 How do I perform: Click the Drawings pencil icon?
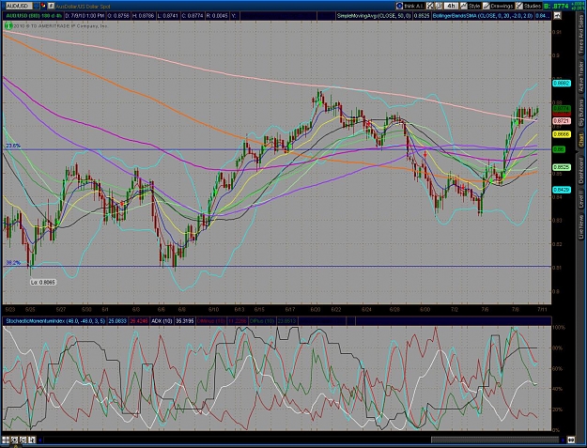[487, 6]
